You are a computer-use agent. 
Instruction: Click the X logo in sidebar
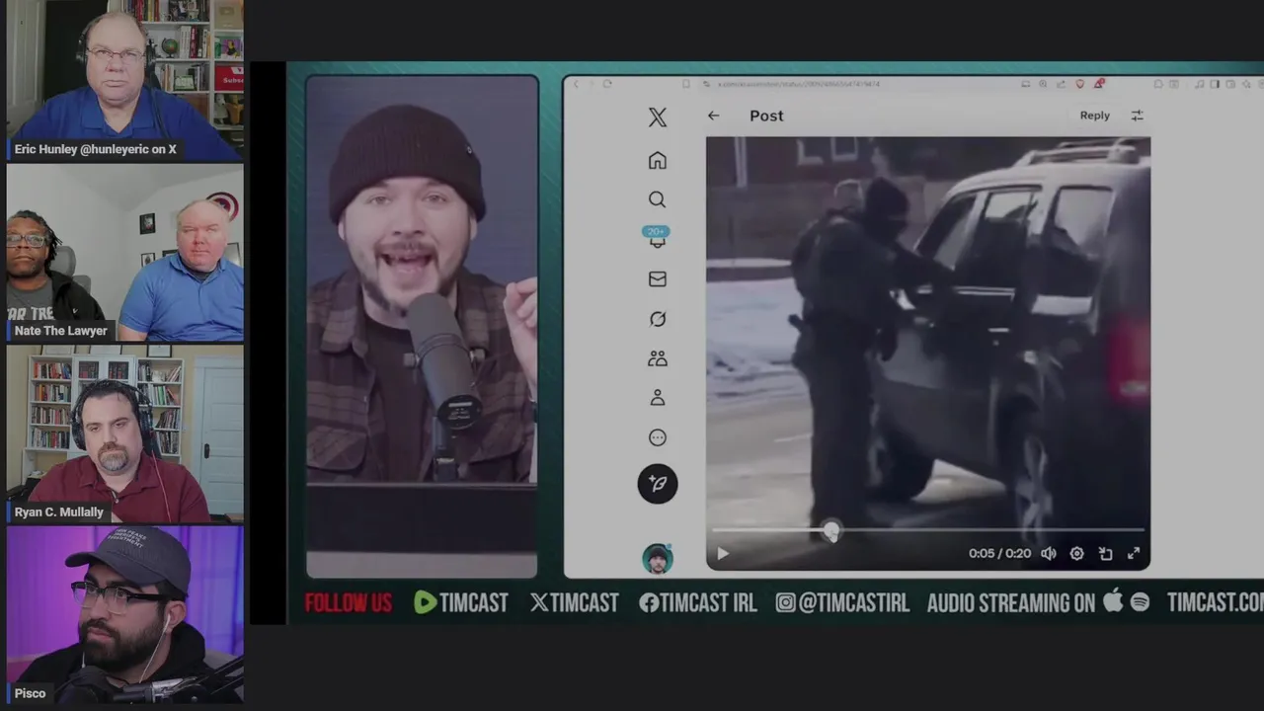[x=658, y=118]
